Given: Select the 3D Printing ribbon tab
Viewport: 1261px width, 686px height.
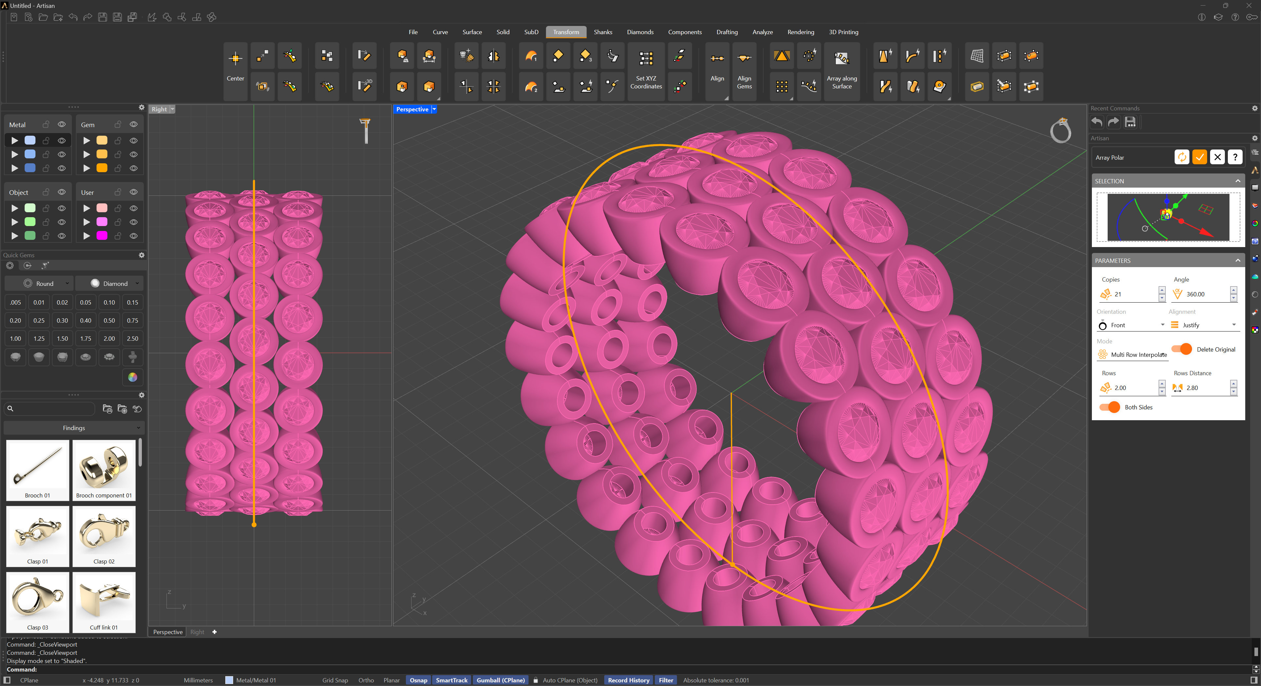Looking at the screenshot, I should 843,32.
